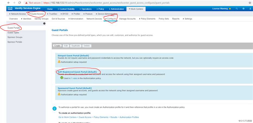
Task: Expand the Administration top menu
Action: click(x=116, y=9)
